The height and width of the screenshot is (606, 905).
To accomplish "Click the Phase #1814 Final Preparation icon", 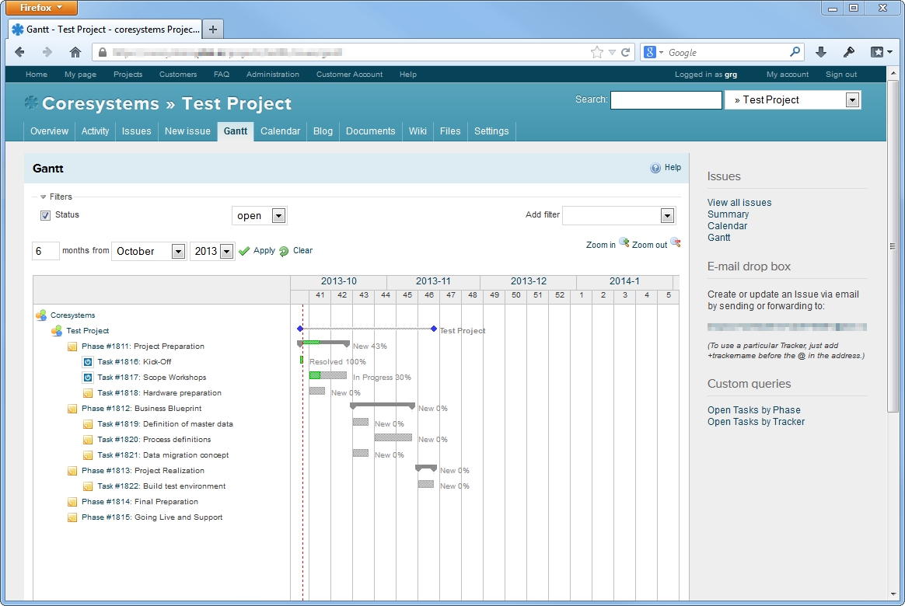I will tap(72, 502).
